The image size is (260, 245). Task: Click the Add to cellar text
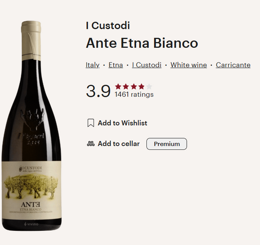(x=119, y=143)
